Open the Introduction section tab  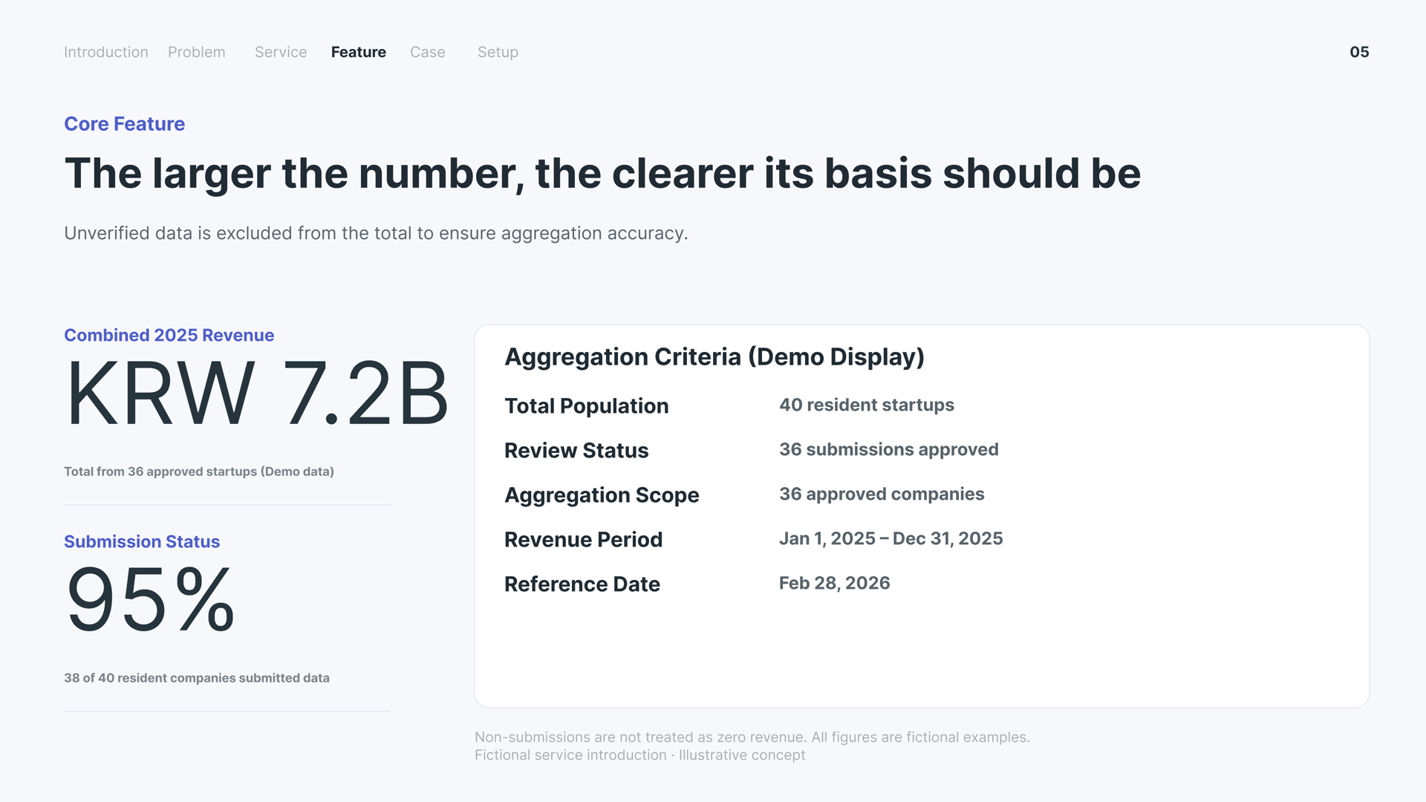click(x=105, y=52)
